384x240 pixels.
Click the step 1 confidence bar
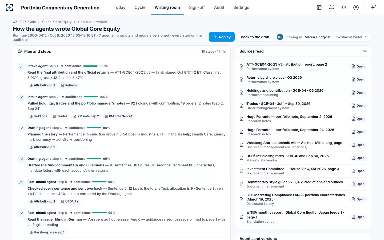click(x=90, y=66)
